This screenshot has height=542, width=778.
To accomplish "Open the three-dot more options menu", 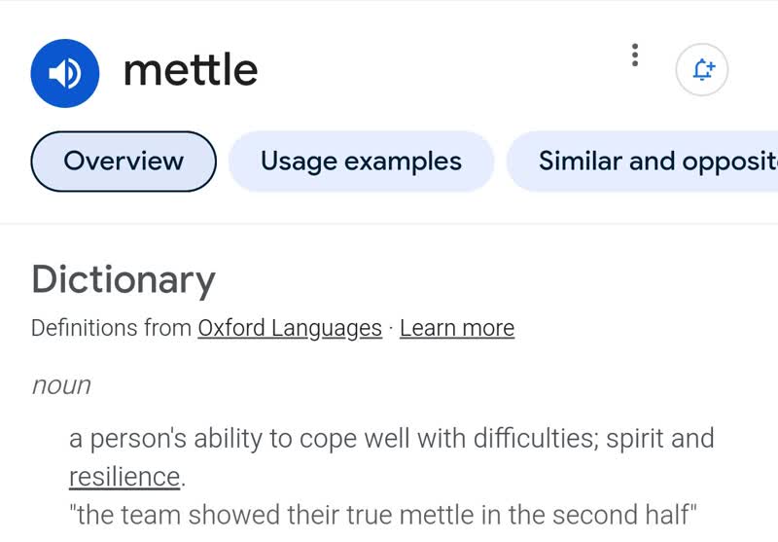I will click(x=635, y=55).
